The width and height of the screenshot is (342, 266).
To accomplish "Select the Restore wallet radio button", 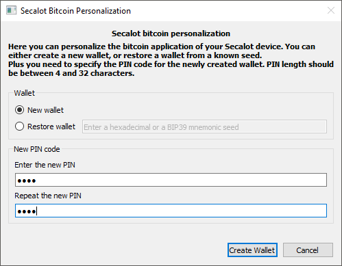I will click(19, 127).
